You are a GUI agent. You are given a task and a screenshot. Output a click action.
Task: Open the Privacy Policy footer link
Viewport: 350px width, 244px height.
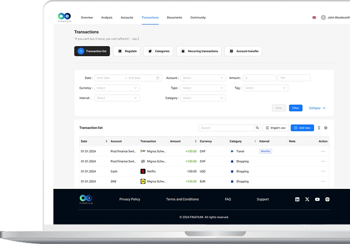click(130, 199)
